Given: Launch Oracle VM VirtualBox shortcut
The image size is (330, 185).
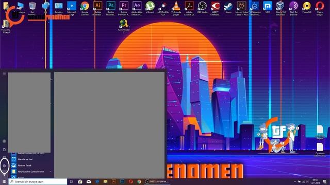Looking at the screenshot, I should [280, 8].
